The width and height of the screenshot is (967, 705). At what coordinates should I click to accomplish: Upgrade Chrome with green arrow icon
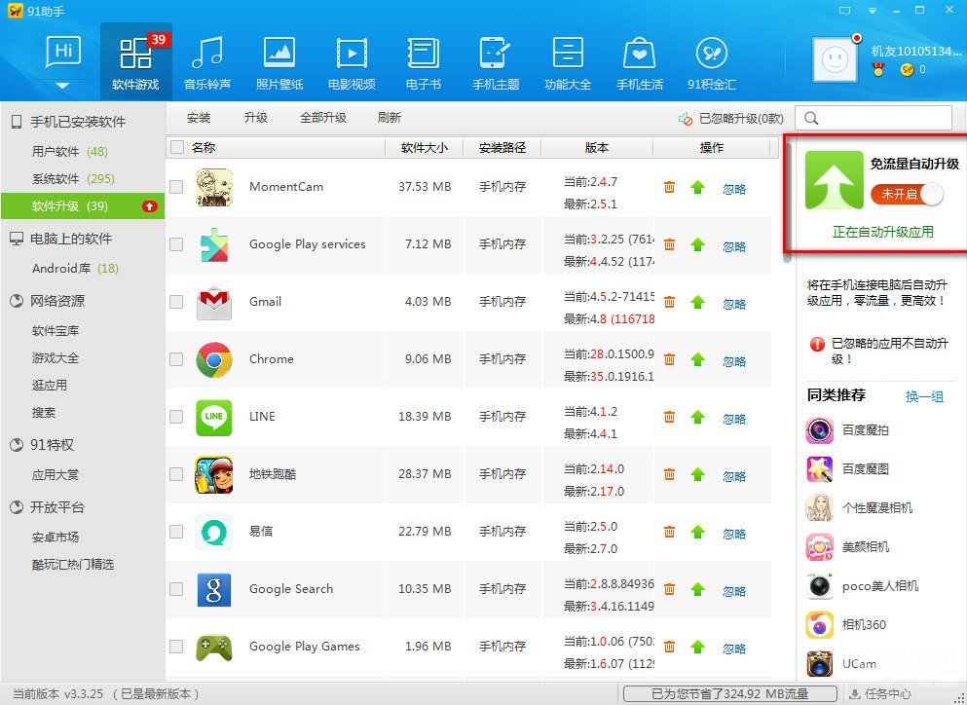(x=697, y=359)
